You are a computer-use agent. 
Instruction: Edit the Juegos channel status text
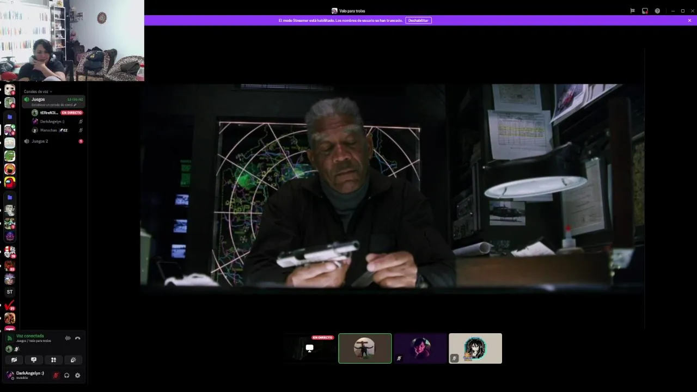pos(54,105)
